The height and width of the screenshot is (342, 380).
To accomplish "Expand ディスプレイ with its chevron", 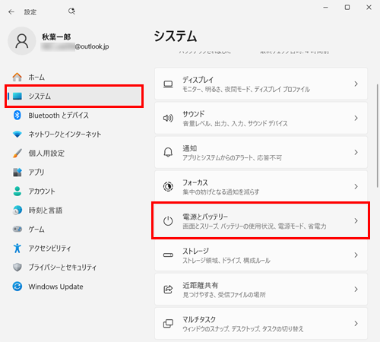I will (x=356, y=84).
